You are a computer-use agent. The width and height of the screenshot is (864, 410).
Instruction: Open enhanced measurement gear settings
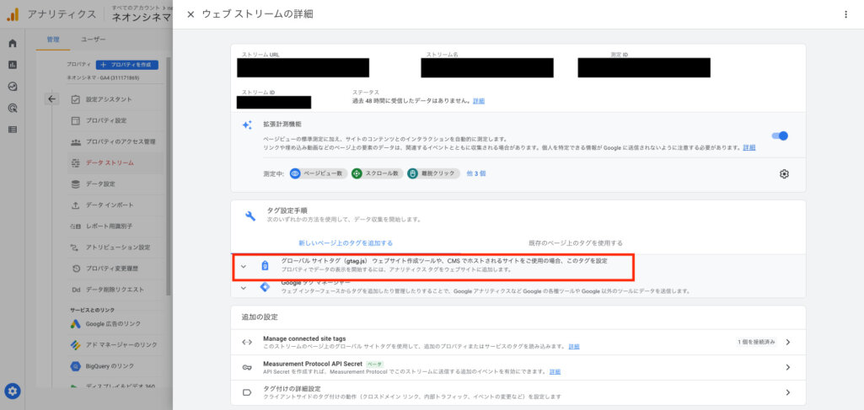pyautogui.click(x=784, y=174)
